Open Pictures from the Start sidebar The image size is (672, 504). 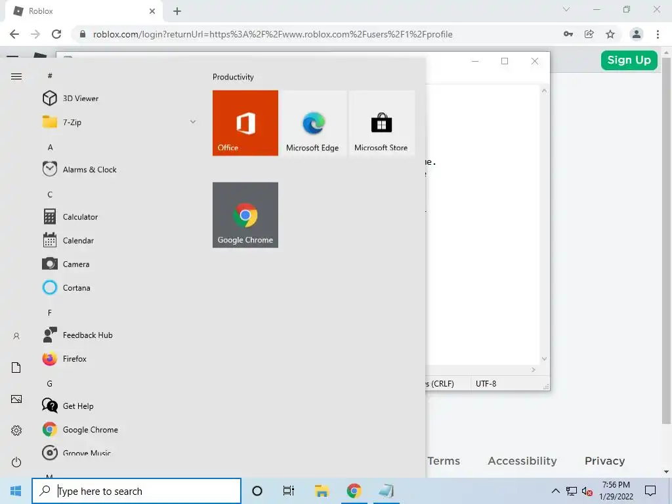coord(16,399)
